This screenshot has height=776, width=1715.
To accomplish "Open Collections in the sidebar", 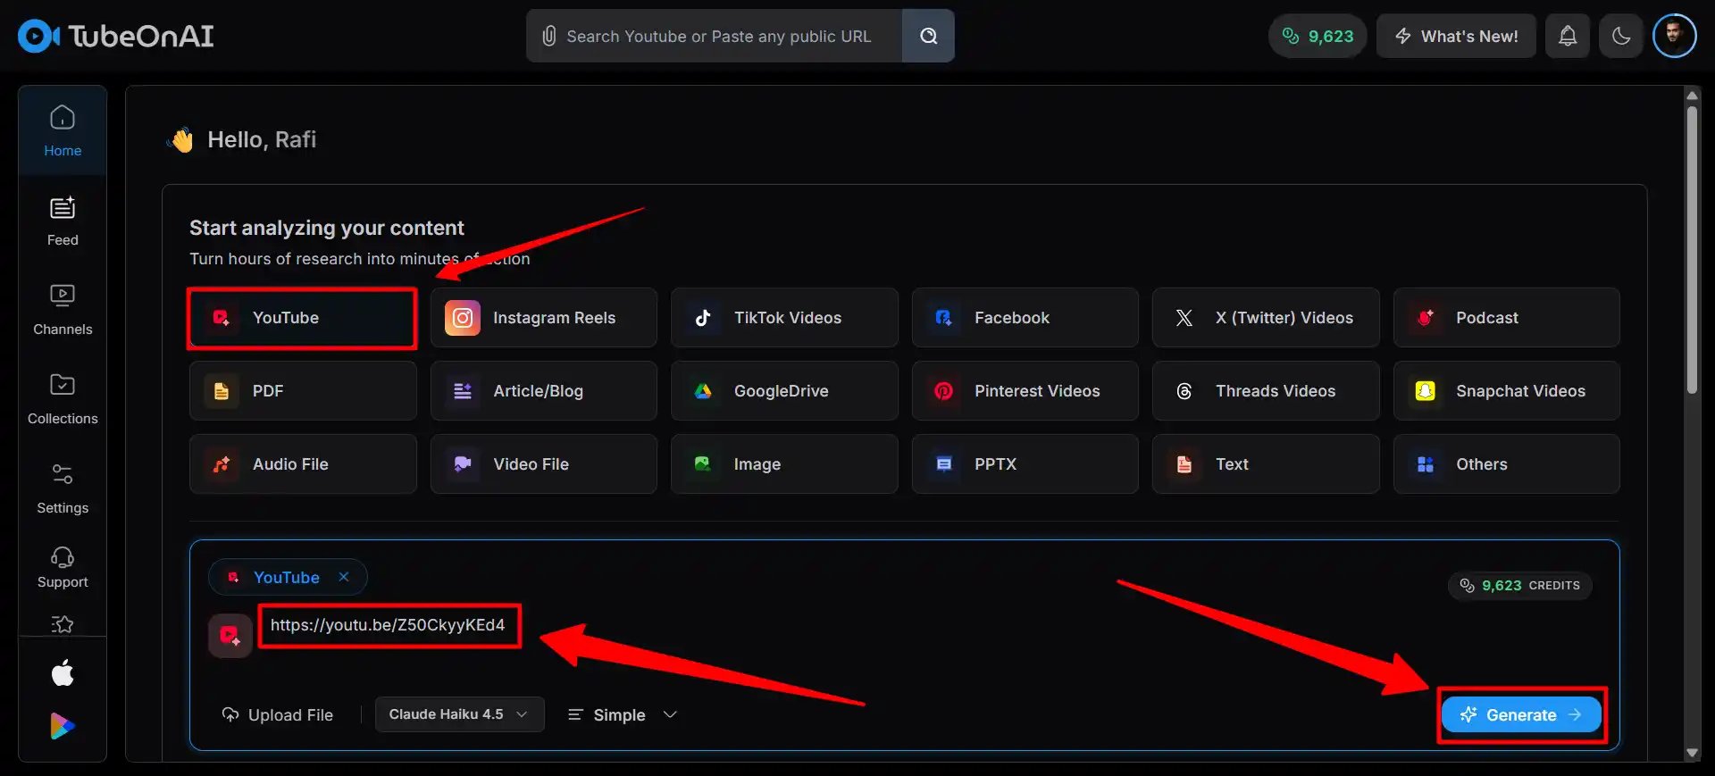I will point(63,399).
